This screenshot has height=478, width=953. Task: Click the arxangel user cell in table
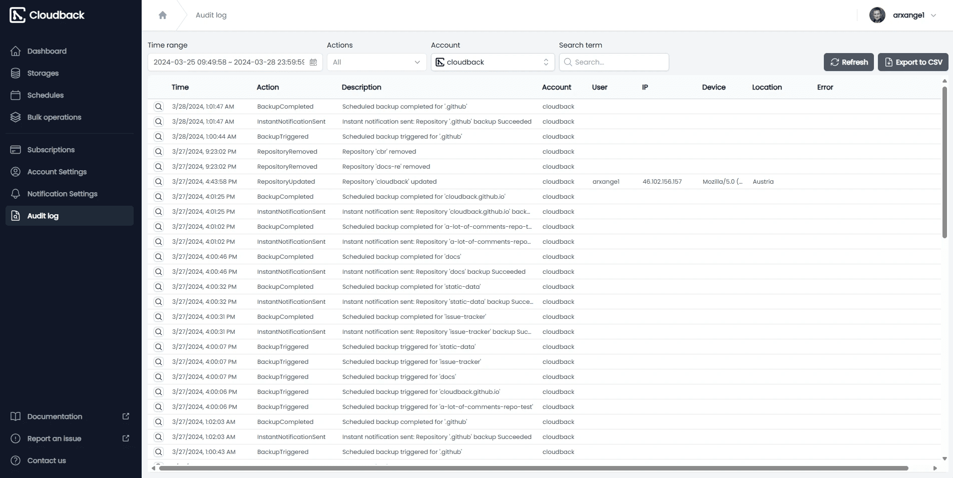606,182
